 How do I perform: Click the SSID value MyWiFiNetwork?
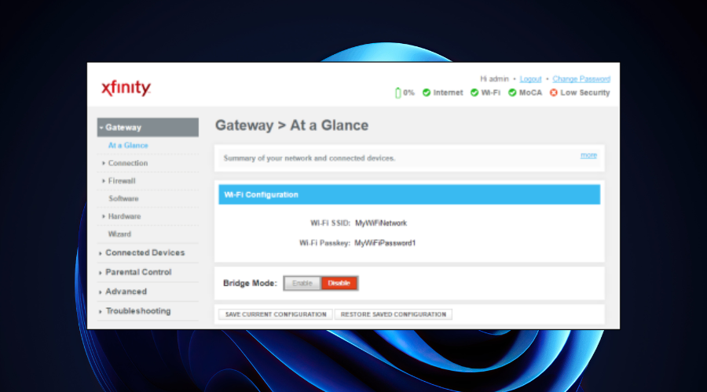381,223
